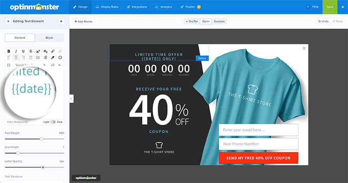
Task: Center align the text
Action: pos(16,58)
